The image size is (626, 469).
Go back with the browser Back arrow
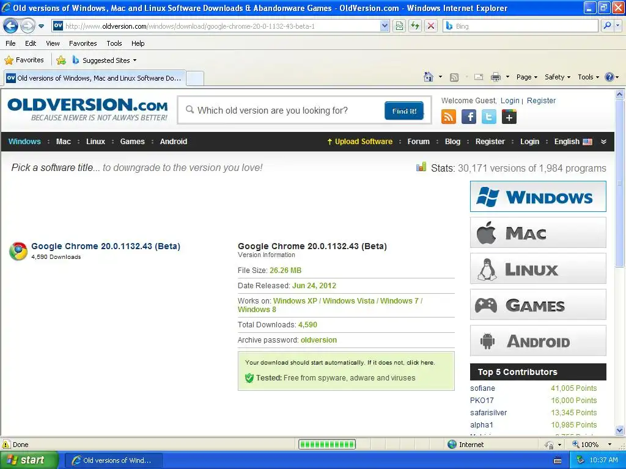click(10, 26)
